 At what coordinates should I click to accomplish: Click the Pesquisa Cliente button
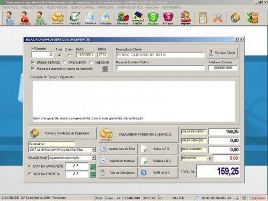222,53
